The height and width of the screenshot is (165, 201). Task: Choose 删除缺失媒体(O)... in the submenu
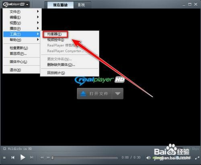70,65
